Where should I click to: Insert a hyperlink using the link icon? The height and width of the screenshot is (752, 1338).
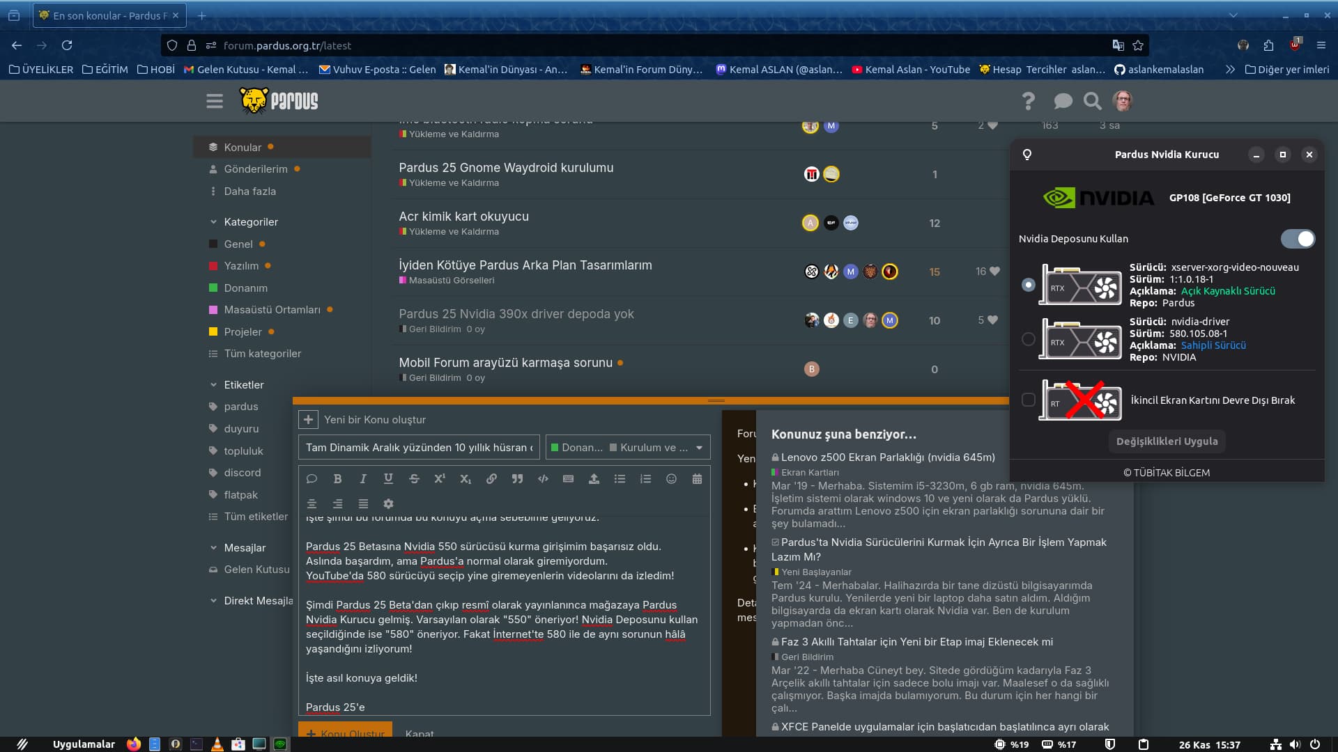pos(491,479)
